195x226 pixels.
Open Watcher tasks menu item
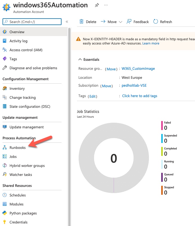pyautogui.click(x=21, y=174)
